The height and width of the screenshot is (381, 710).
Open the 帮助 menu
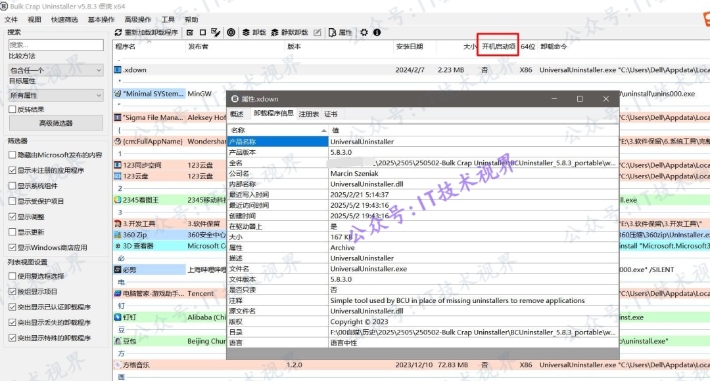tap(191, 20)
